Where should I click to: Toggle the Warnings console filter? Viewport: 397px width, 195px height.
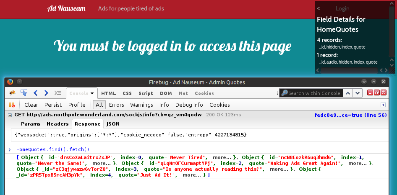141,105
